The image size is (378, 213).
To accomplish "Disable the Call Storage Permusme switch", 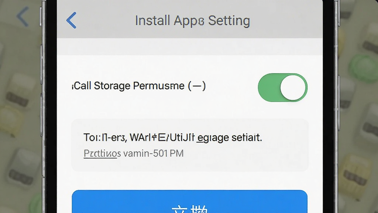I will [282, 87].
